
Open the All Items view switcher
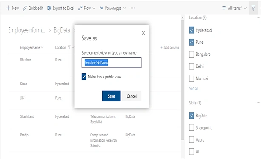pos(234,8)
